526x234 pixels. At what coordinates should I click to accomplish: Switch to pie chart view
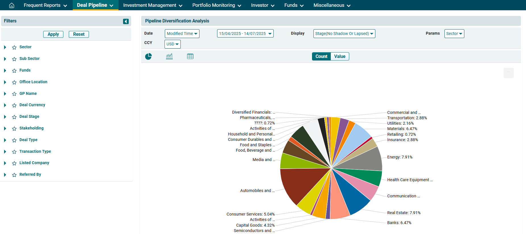pos(148,57)
